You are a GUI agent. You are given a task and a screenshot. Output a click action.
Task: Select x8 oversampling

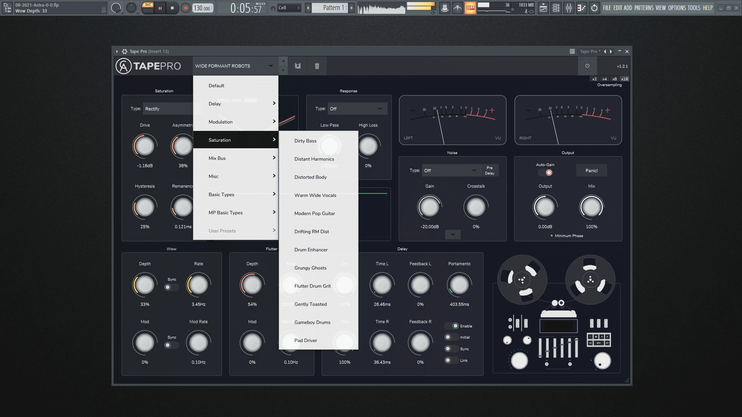(x=614, y=79)
